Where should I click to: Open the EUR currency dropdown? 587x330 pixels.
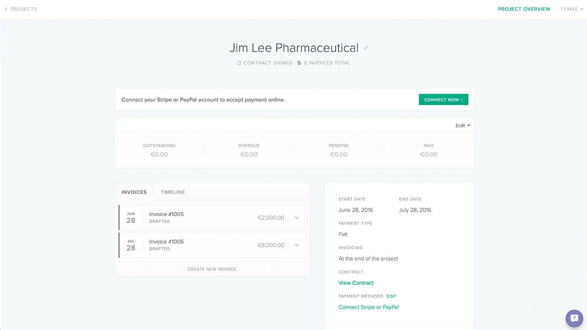462,125
